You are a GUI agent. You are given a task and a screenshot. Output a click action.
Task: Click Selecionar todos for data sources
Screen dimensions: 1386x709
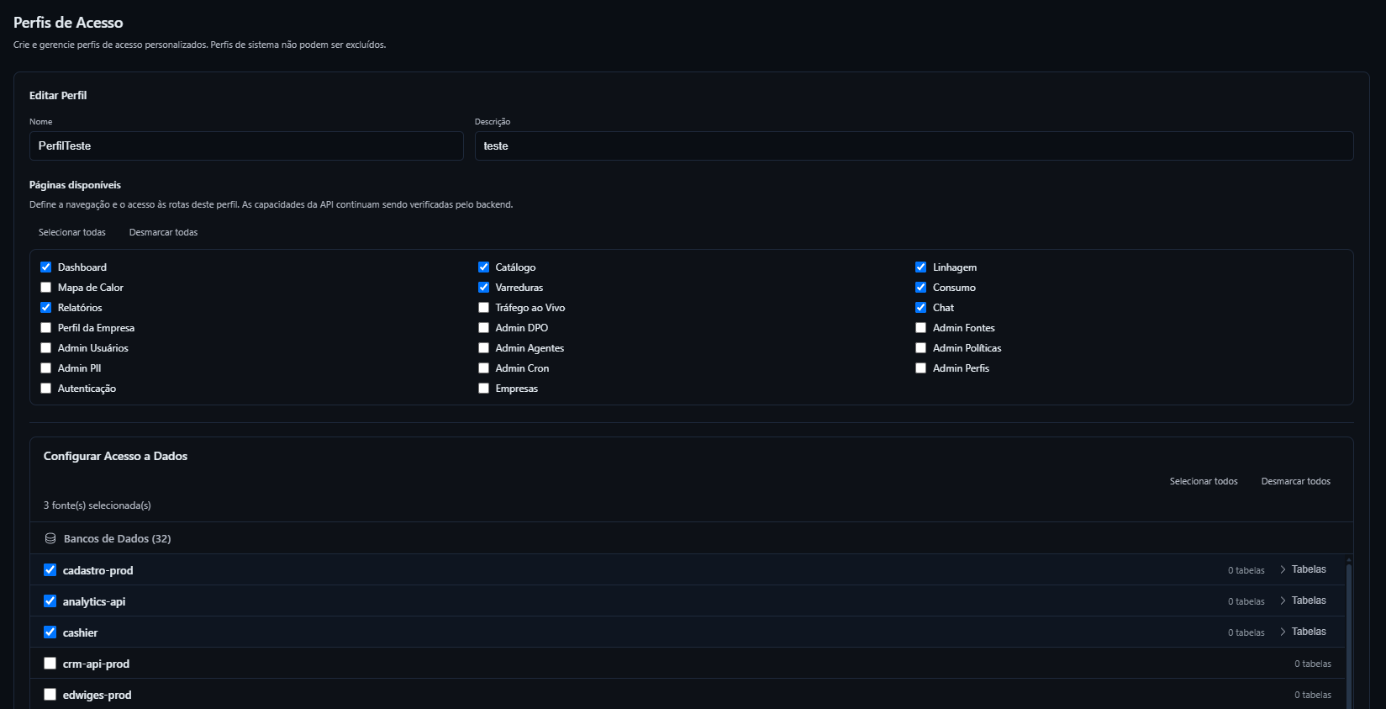click(1204, 481)
